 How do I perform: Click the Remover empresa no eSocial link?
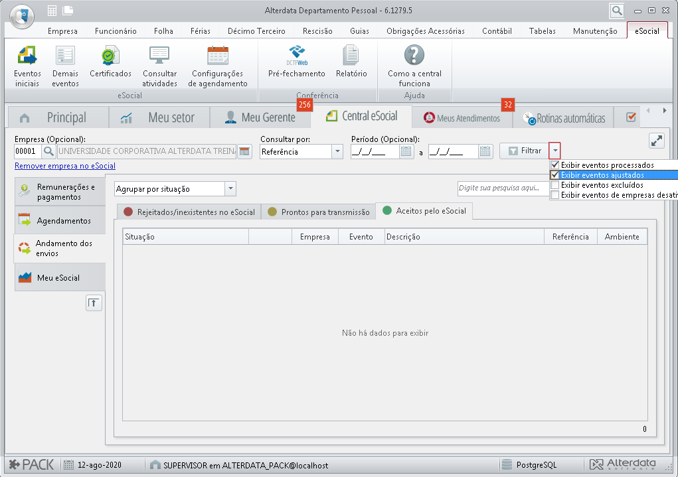(65, 166)
